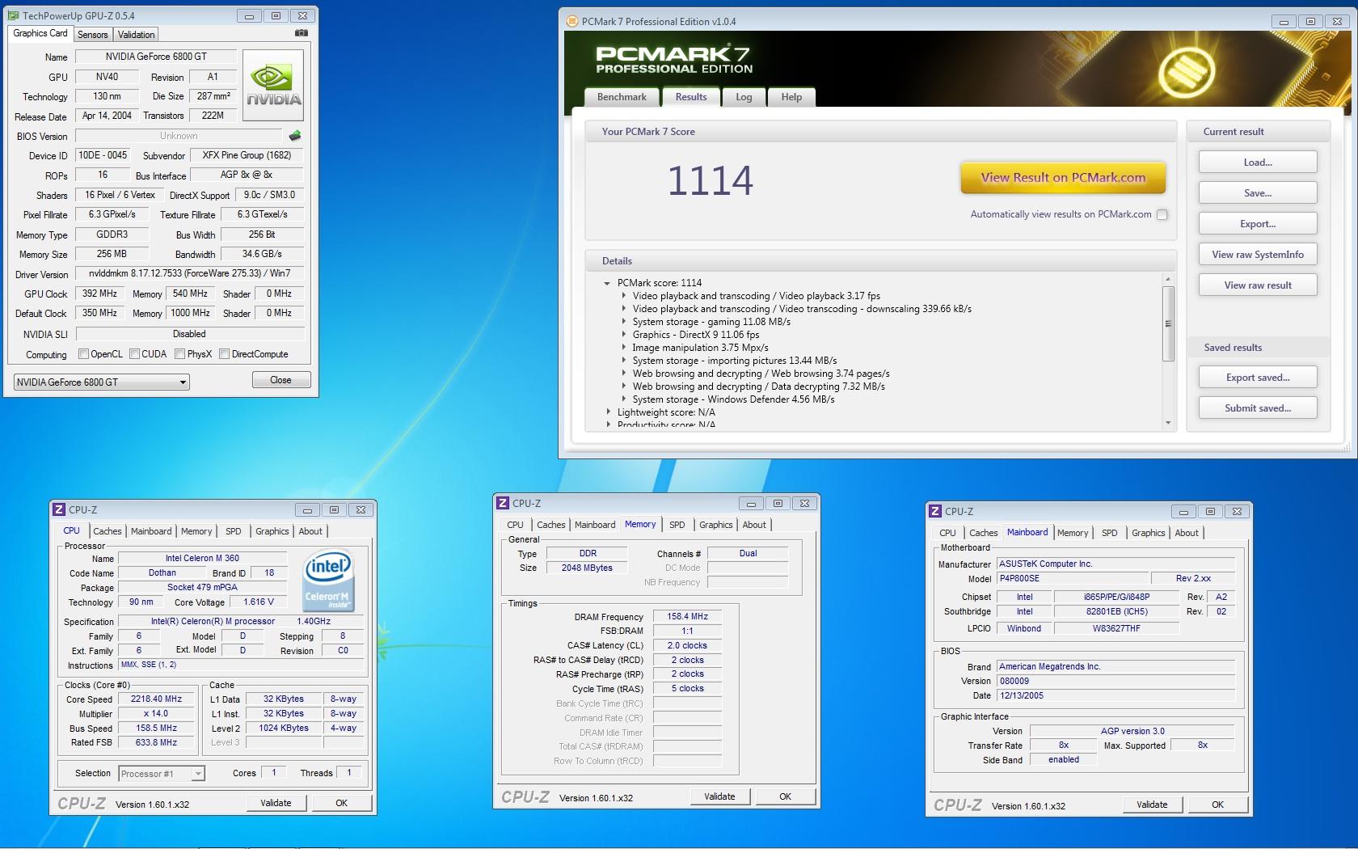This screenshot has height=849, width=1358.
Task: Click importing pictures 13.44 MB/s row
Action: click(x=735, y=361)
